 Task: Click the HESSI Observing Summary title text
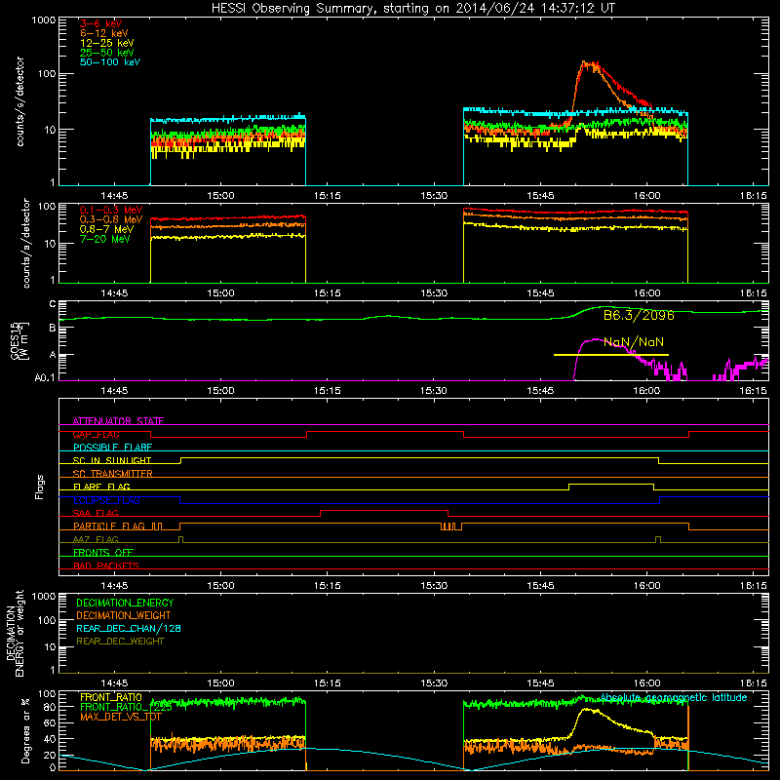(x=412, y=9)
